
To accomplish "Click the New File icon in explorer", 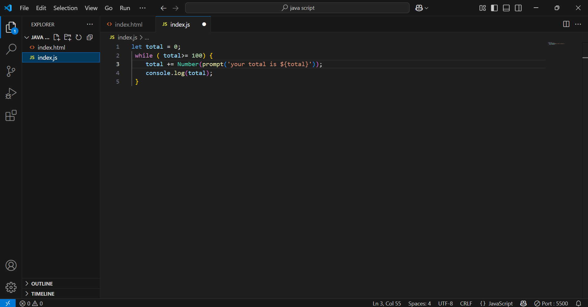I will 56,37.
